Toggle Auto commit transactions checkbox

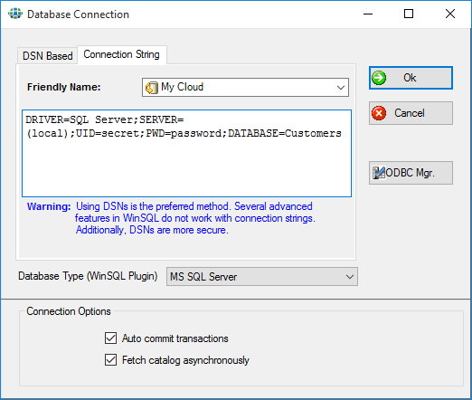click(x=110, y=338)
